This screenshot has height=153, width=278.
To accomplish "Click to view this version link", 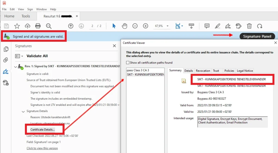I will coord(42,148).
